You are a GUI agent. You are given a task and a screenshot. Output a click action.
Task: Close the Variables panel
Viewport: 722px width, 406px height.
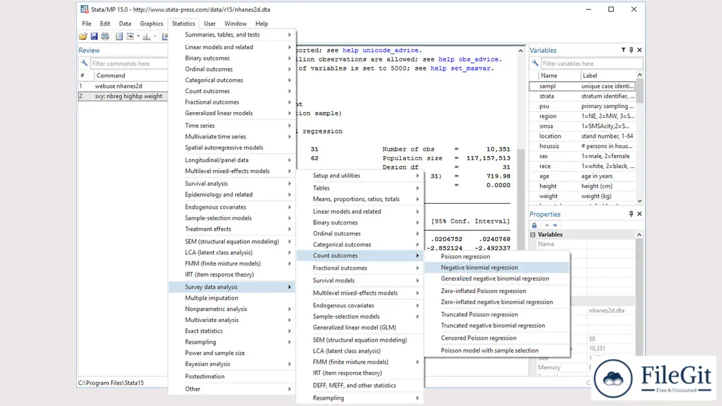[x=639, y=50]
